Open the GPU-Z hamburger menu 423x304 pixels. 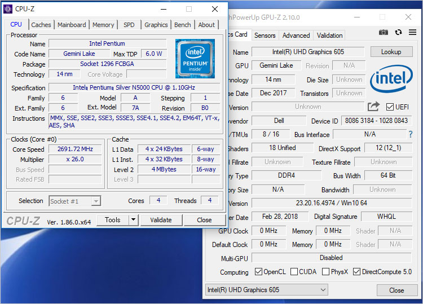point(412,32)
